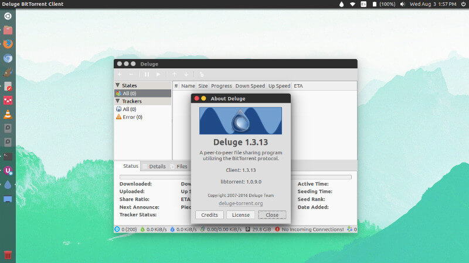Select All (0) under States
This screenshot has width=469, height=263.
pos(129,94)
